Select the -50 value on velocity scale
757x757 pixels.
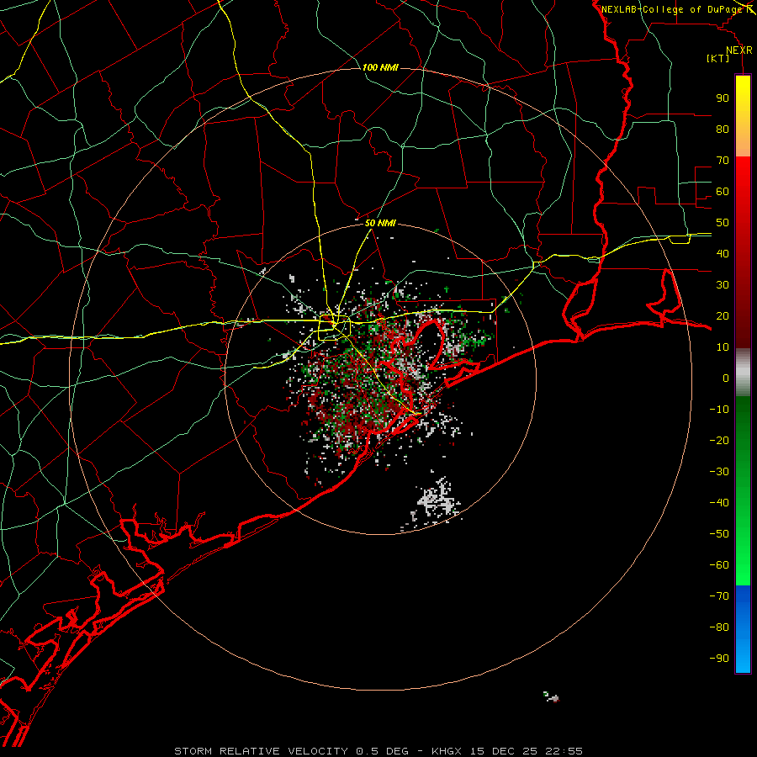click(719, 534)
